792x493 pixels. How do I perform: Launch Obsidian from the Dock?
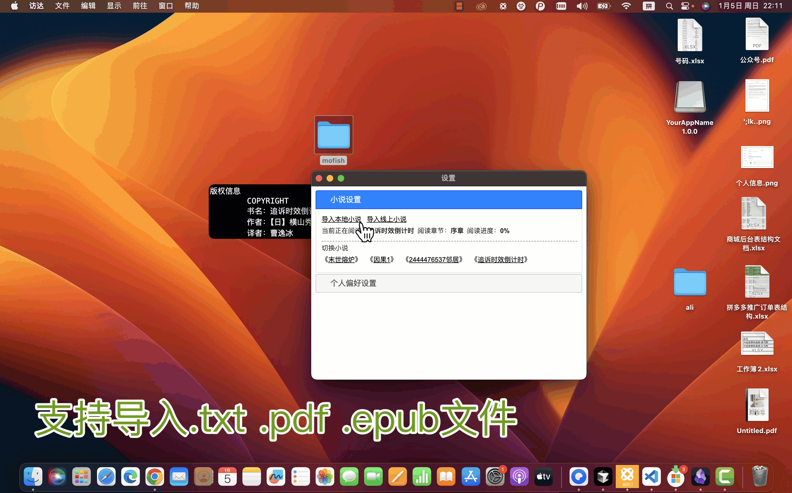coord(700,476)
